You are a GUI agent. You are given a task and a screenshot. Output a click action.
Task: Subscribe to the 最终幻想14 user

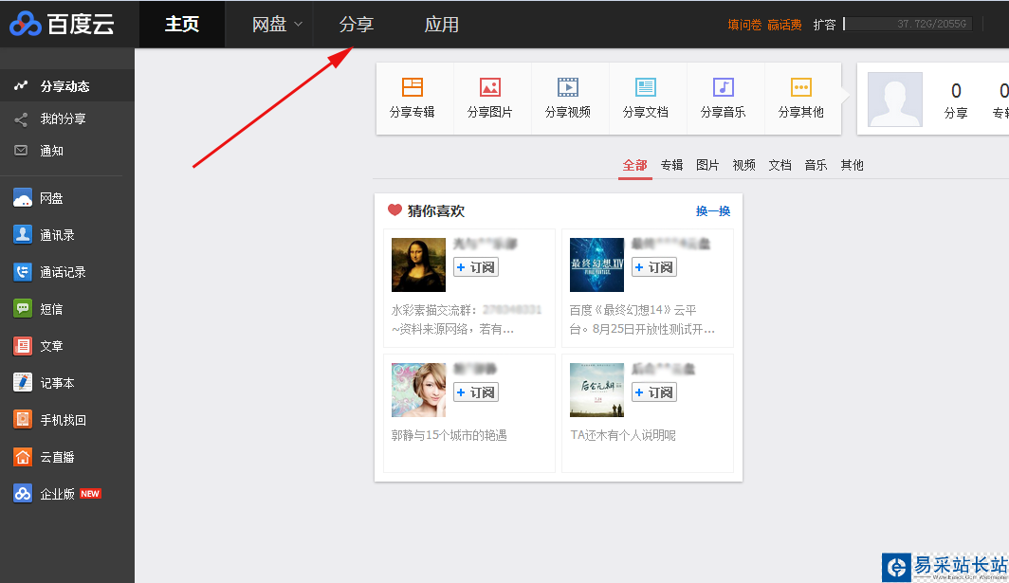[x=654, y=267]
